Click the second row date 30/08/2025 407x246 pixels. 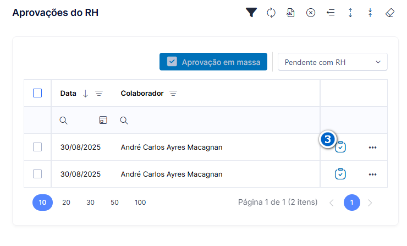(80, 174)
